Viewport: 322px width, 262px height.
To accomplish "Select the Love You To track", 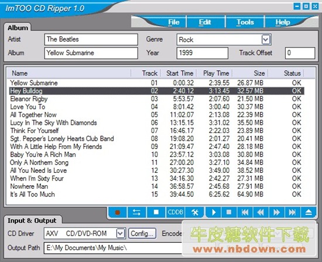I will click(157, 107).
